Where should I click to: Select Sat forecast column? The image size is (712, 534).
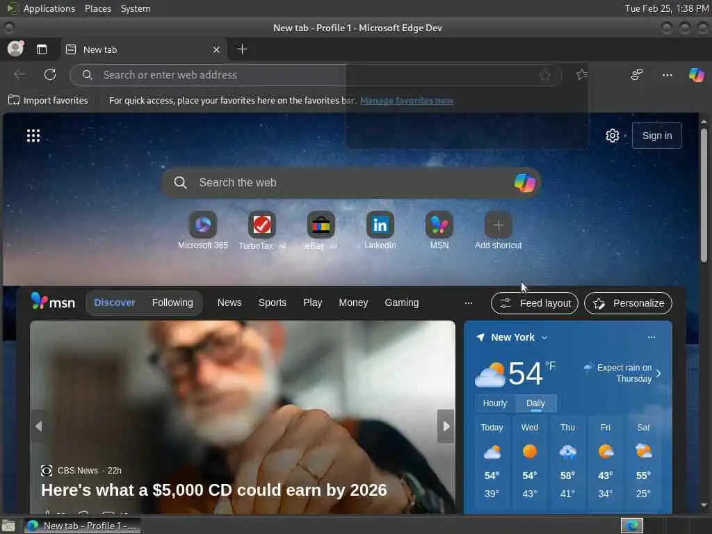[643, 460]
